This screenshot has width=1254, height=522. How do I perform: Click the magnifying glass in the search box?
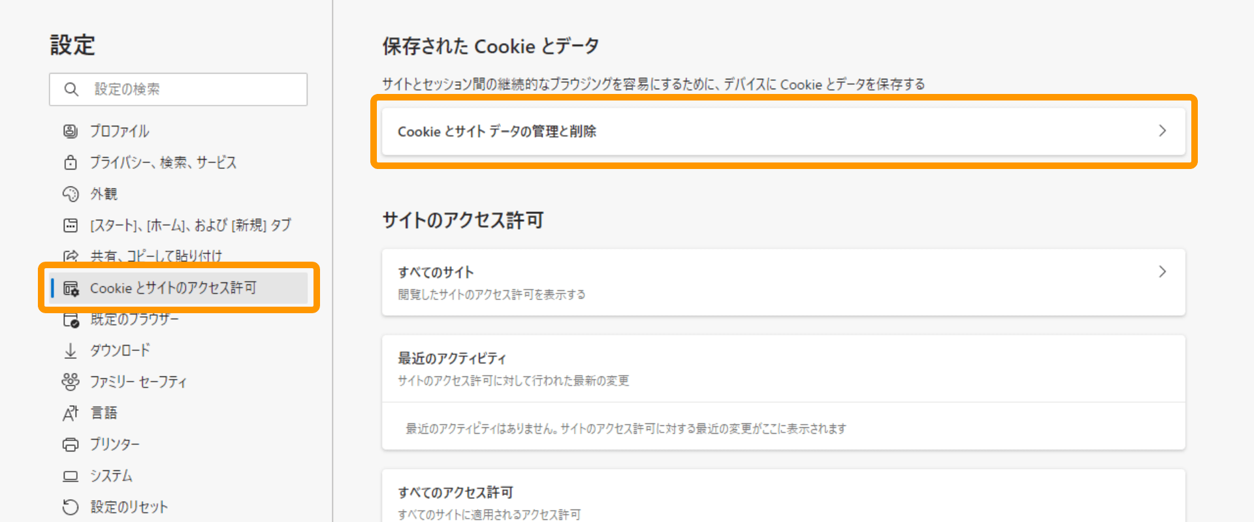click(x=71, y=89)
